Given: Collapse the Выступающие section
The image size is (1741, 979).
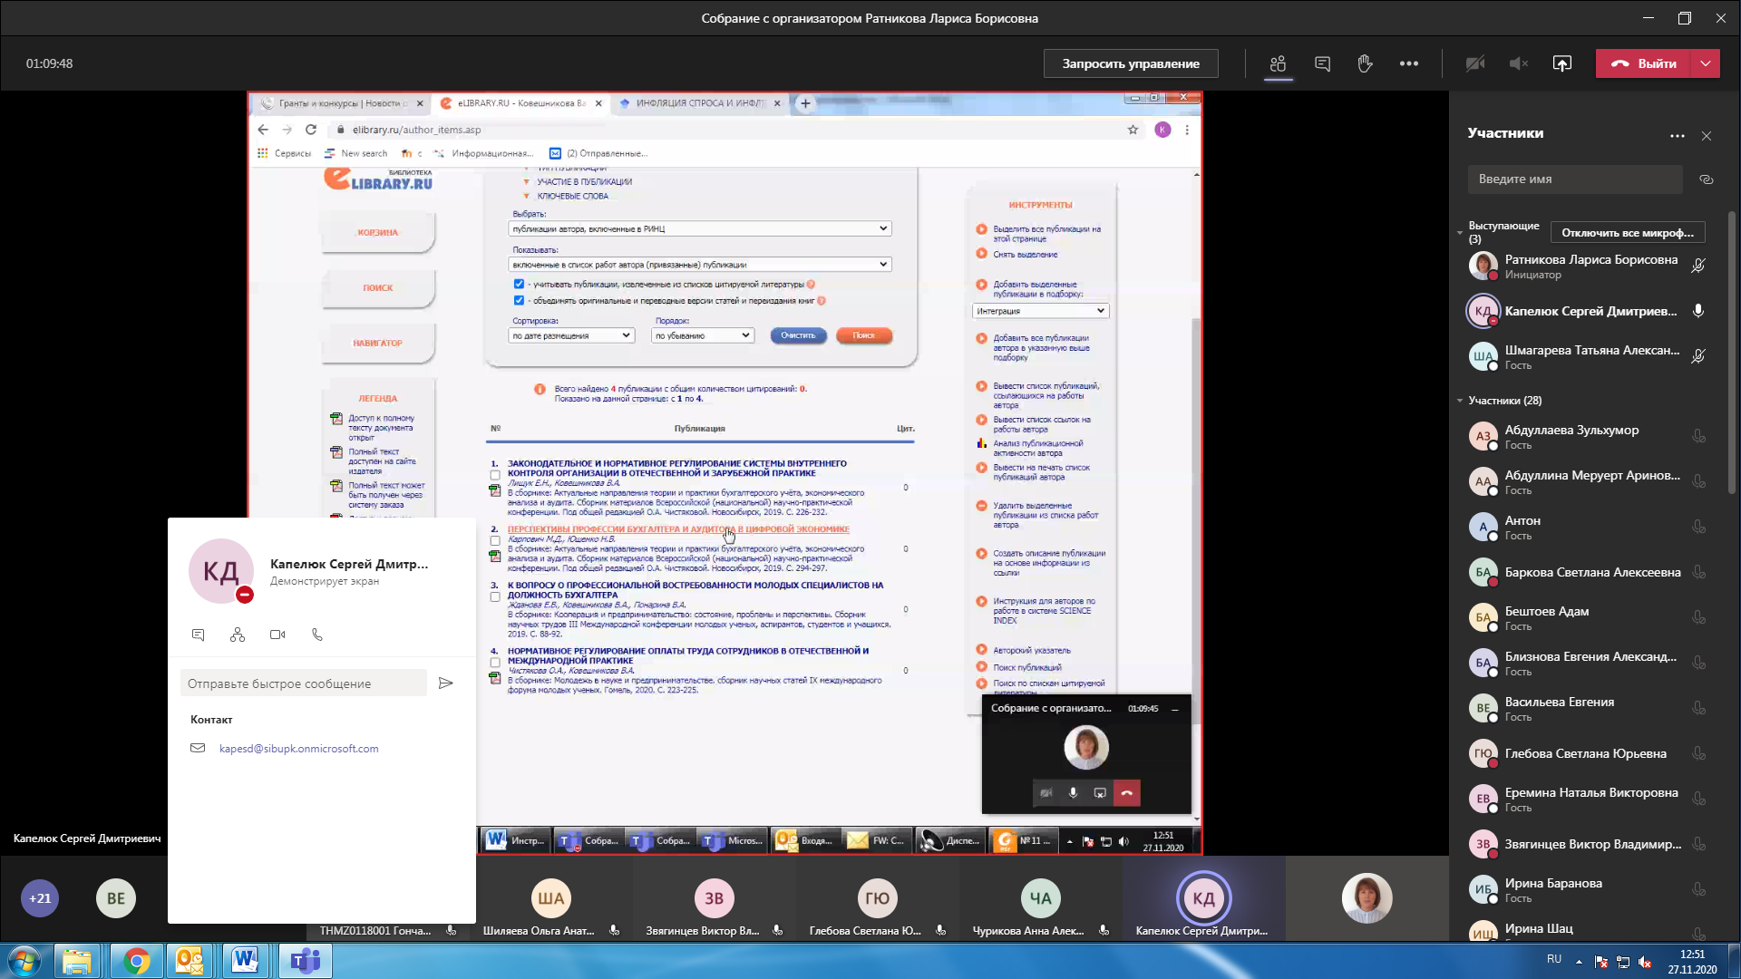Looking at the screenshot, I should pos(1460,233).
